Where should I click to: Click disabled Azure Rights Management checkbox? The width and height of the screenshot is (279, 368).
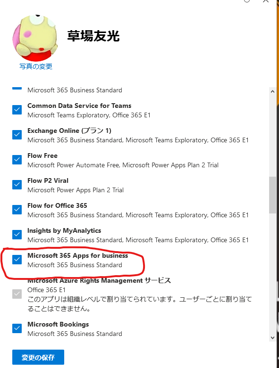pos(17,294)
